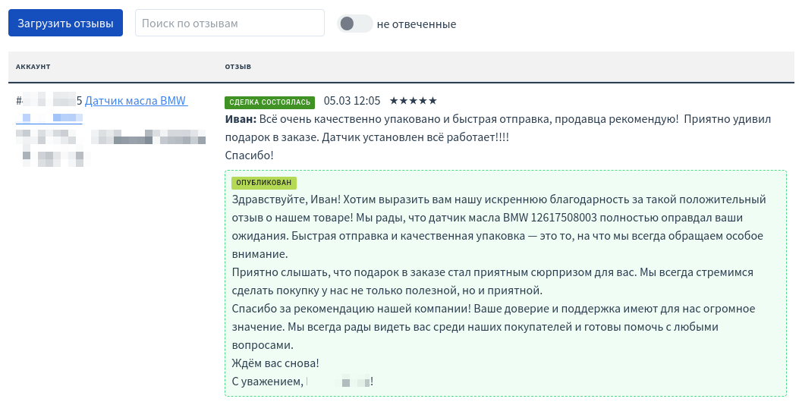Click the ОТЗЫВ column header
This screenshot has height=402, width=799.
(237, 67)
